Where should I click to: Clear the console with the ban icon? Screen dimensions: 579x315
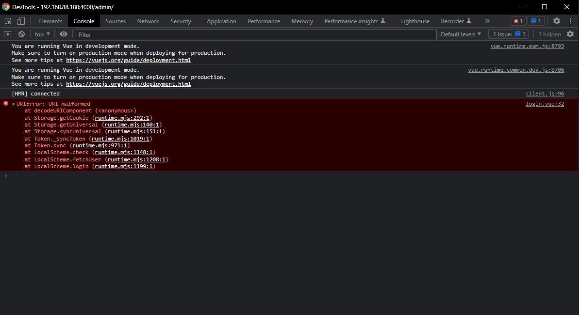click(x=21, y=34)
